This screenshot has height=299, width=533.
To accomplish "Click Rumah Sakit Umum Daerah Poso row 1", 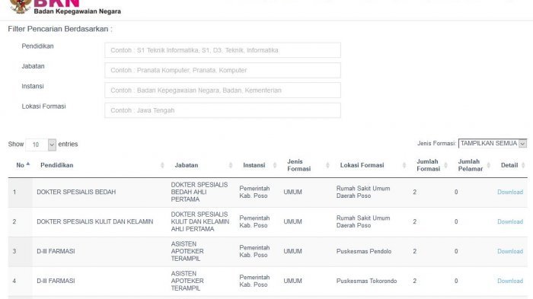I will pos(363,192).
